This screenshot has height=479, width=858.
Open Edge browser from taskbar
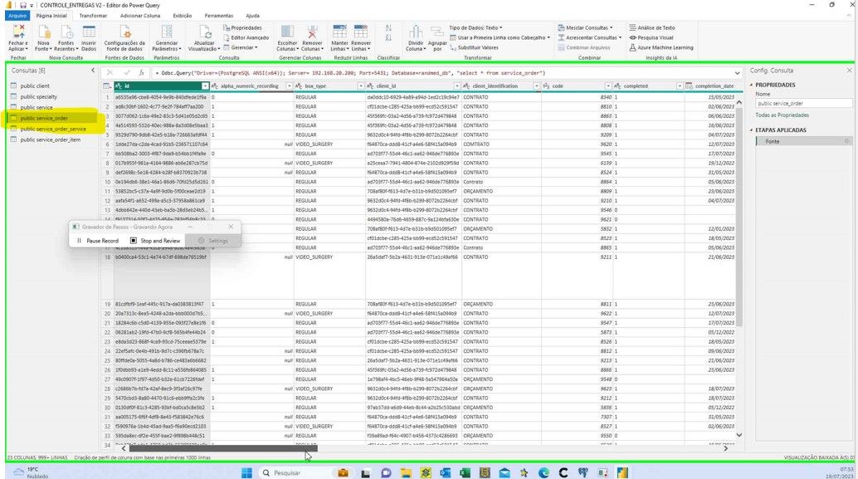pos(544,472)
